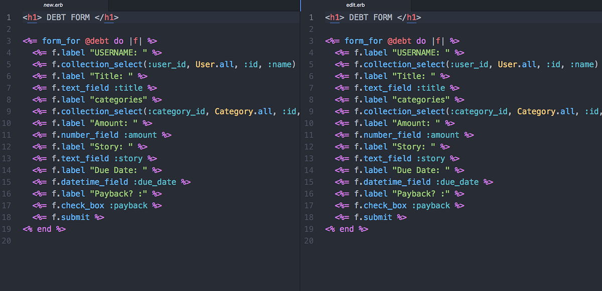
Task: Click line number 19 in edit.erb
Action: click(x=309, y=229)
